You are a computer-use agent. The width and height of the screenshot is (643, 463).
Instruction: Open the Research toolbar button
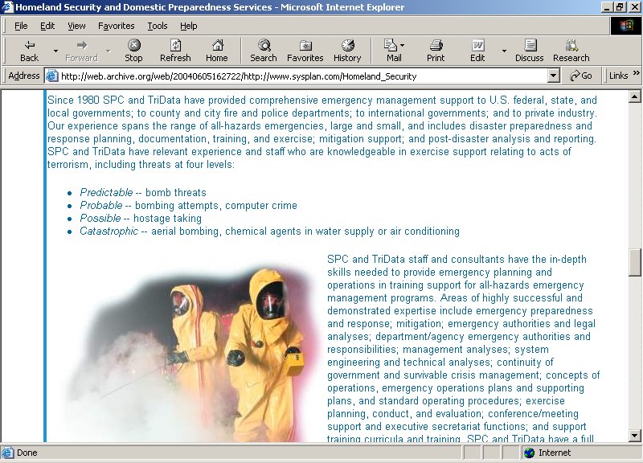tap(571, 45)
